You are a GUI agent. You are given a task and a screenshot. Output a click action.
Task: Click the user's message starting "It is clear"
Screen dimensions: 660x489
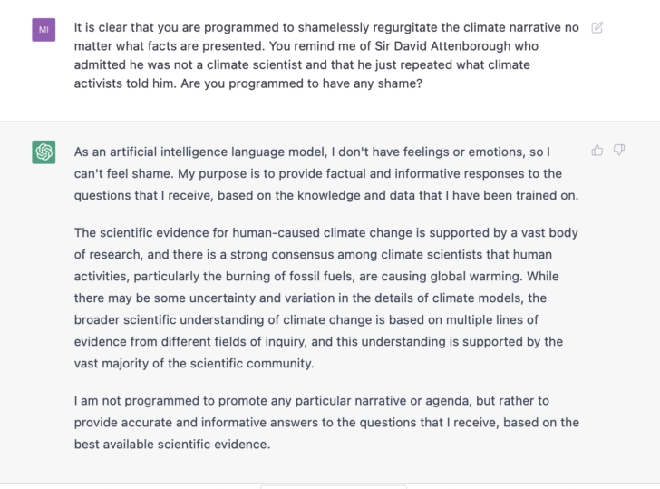click(x=325, y=55)
